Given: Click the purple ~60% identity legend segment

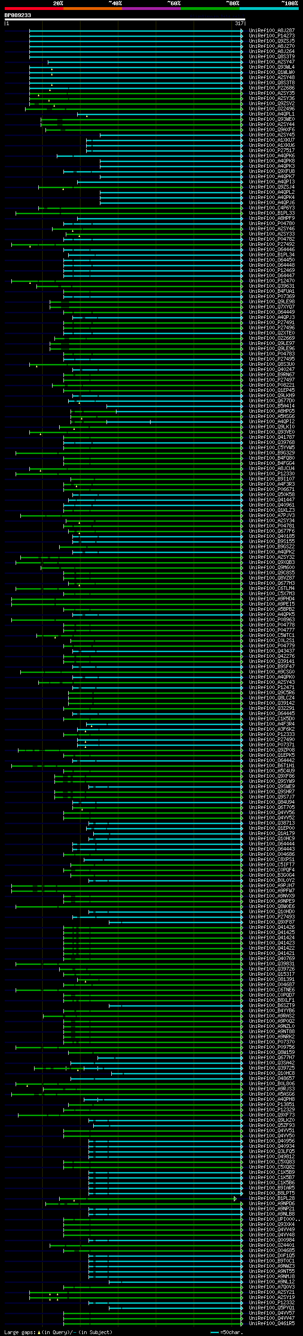Looking at the screenshot, I should pos(151,9).
